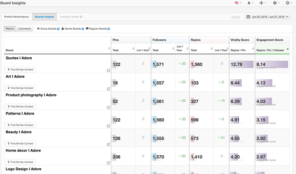The height and width of the screenshot is (174, 296).
Task: Select the Comments tab
Action: (x=24, y=29)
